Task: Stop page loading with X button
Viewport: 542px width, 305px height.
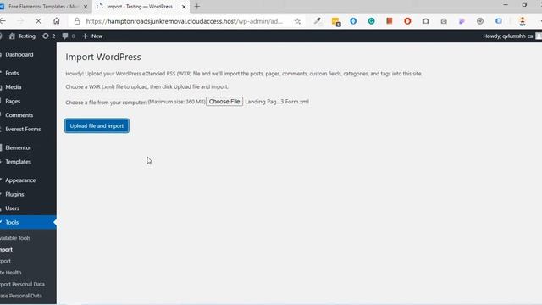Action: coord(38,21)
